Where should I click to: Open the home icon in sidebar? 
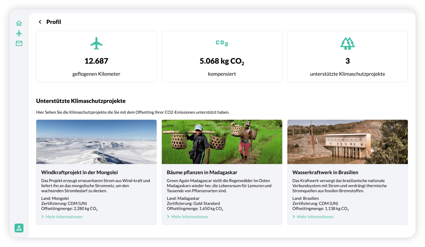click(x=19, y=23)
